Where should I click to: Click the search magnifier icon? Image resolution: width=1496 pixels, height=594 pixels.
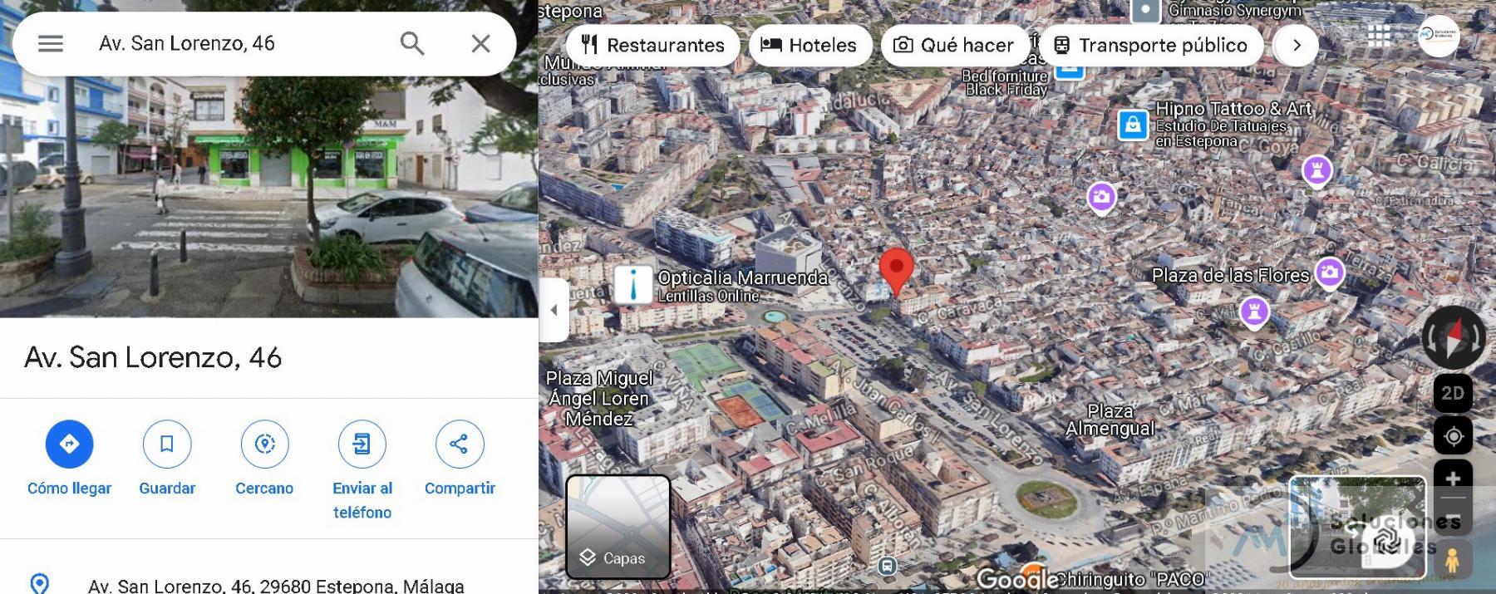(x=412, y=43)
